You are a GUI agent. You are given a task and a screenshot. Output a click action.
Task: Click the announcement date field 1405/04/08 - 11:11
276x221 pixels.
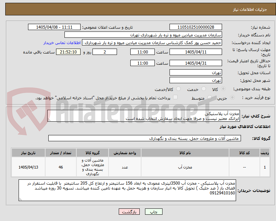(54, 27)
